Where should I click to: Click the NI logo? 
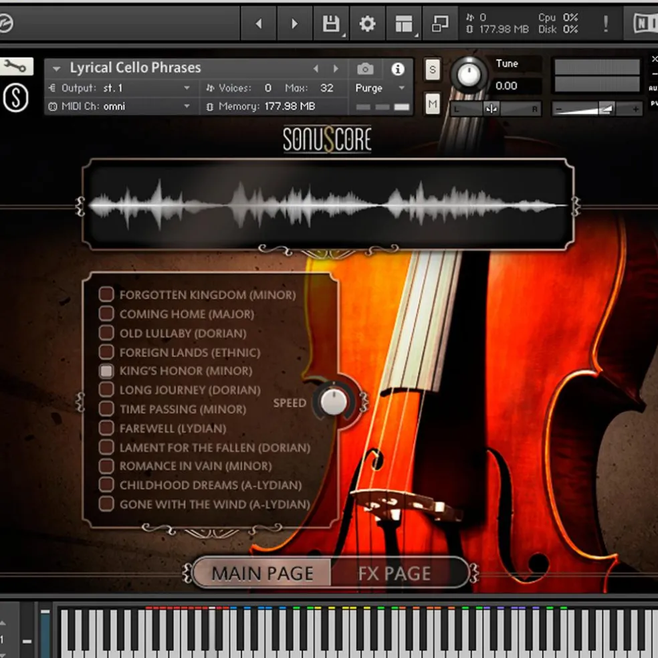coord(644,23)
